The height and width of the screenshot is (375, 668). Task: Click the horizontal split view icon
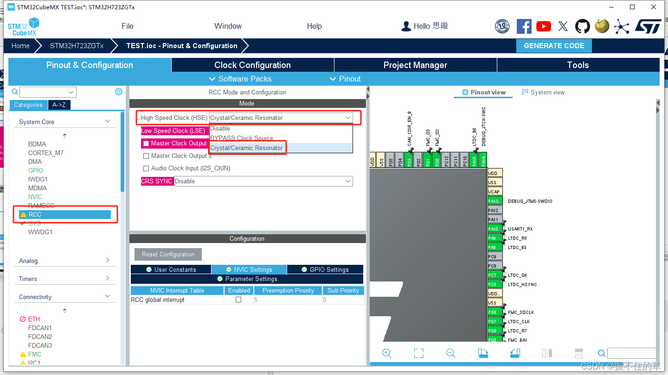(578, 353)
